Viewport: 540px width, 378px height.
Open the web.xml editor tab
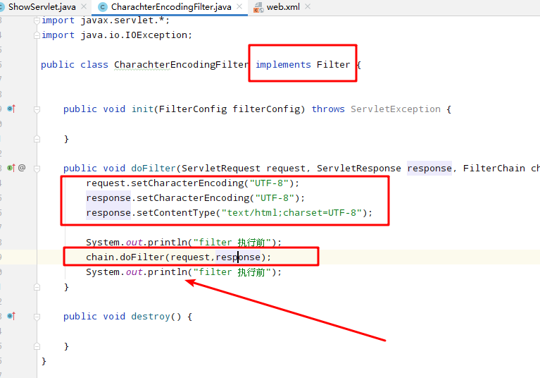[x=283, y=7]
